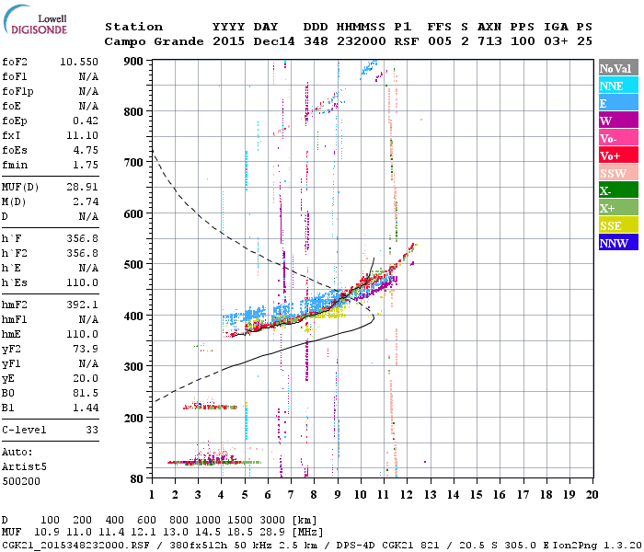Image resolution: width=644 pixels, height=552 pixels.
Task: Click the 10 MHz frequency axis label
Action: click(x=361, y=495)
